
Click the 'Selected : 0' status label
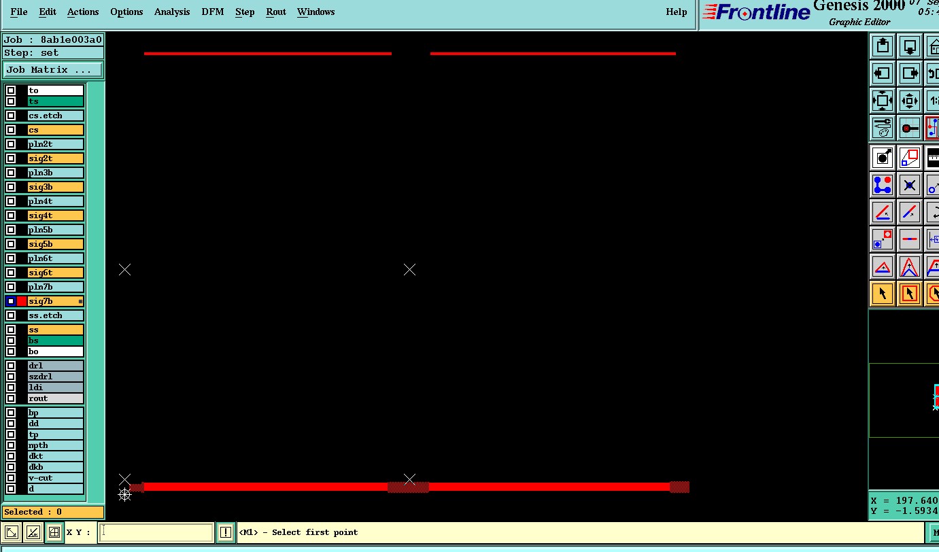(53, 512)
